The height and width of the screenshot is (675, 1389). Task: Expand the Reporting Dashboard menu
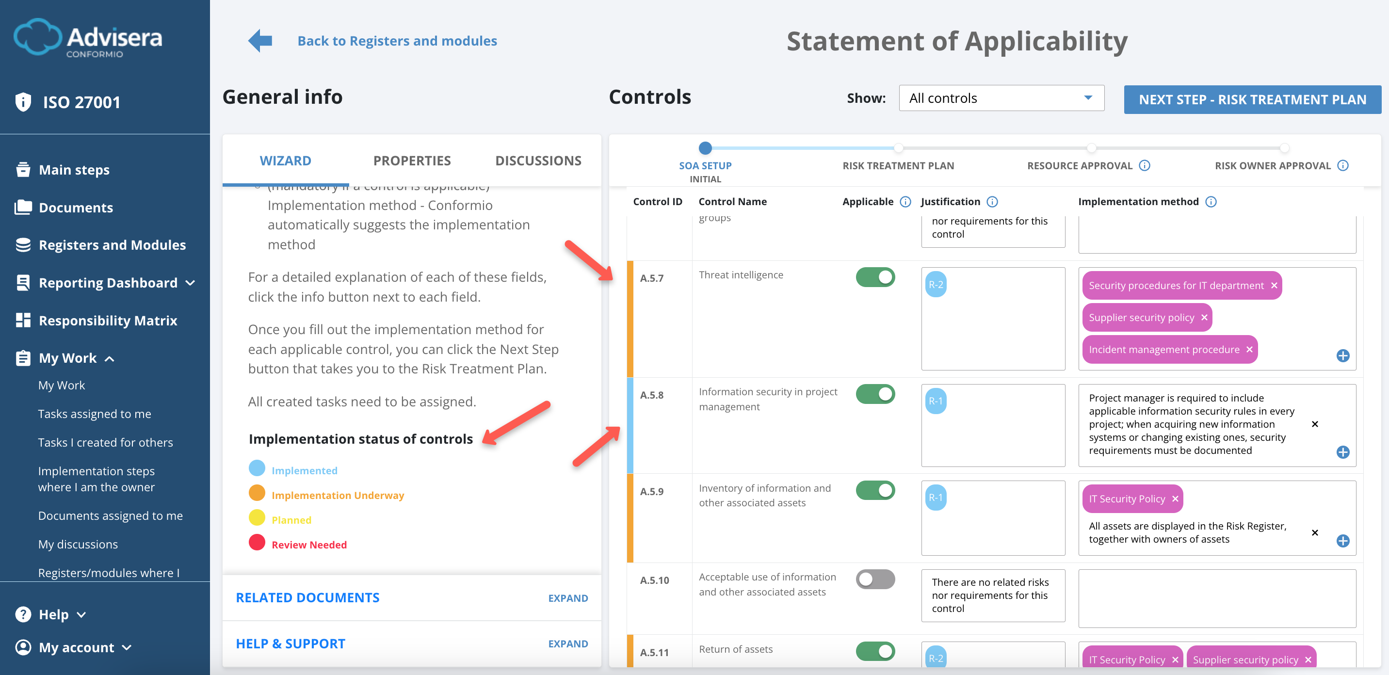[x=190, y=283]
